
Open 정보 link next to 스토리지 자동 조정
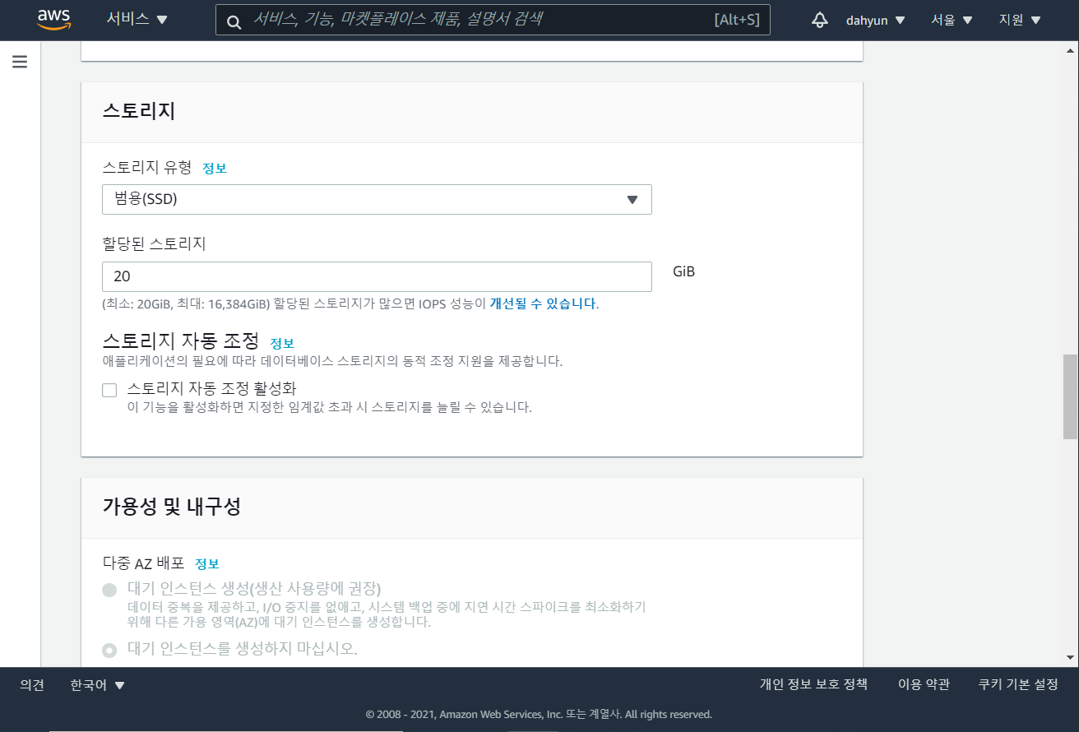click(x=282, y=343)
